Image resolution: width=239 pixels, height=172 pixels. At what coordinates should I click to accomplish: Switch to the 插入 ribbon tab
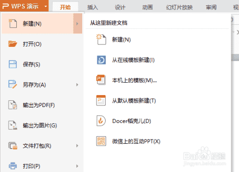pyautogui.click(x=93, y=7)
